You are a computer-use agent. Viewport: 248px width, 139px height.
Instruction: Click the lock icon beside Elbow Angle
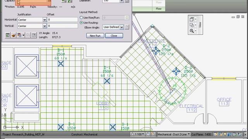(x=127, y=27)
